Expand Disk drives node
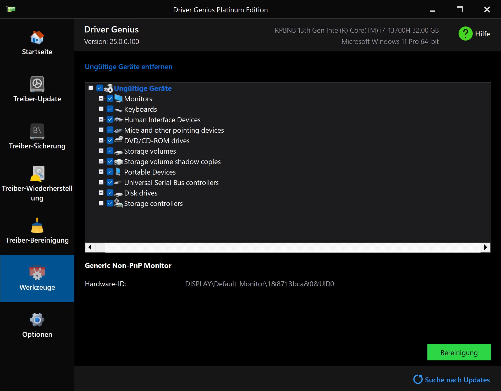This screenshot has height=391, width=501. click(101, 193)
